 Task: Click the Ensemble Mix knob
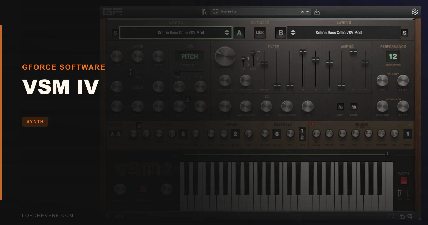click(290, 134)
